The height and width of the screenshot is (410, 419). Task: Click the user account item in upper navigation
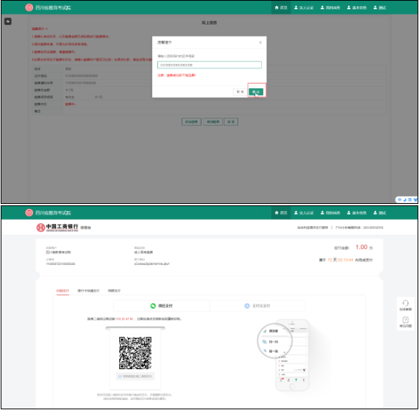click(380, 7)
